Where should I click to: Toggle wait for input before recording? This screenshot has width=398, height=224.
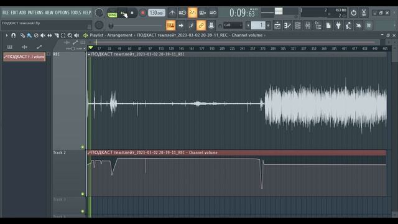pyautogui.click(x=182, y=12)
